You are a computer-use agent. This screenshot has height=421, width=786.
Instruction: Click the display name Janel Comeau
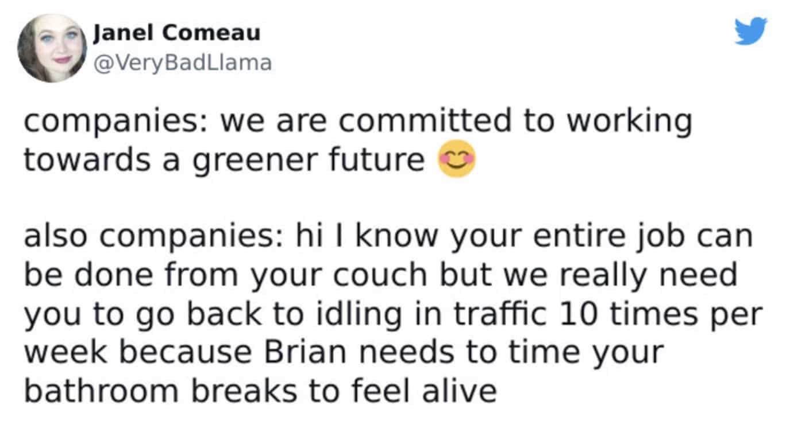(177, 33)
